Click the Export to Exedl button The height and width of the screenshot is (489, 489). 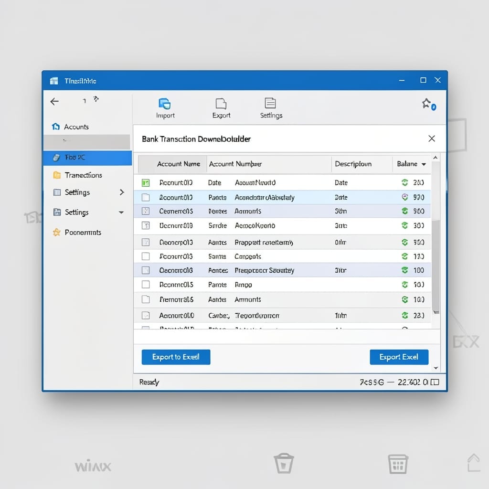tap(176, 357)
